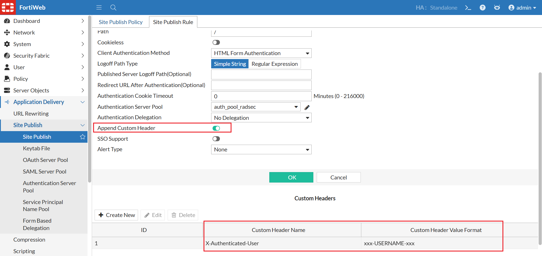Click Create New custom header button
The width and height of the screenshot is (542, 256).
(x=116, y=215)
